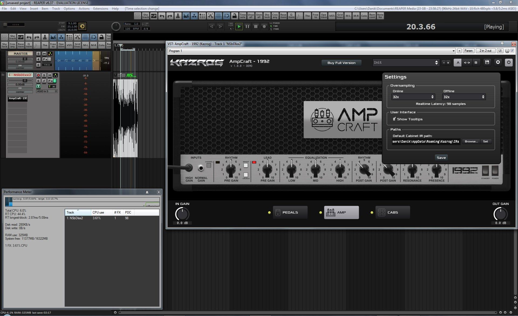518x316 pixels.
Task: Click Save in Settings panel
Action: [x=441, y=158]
